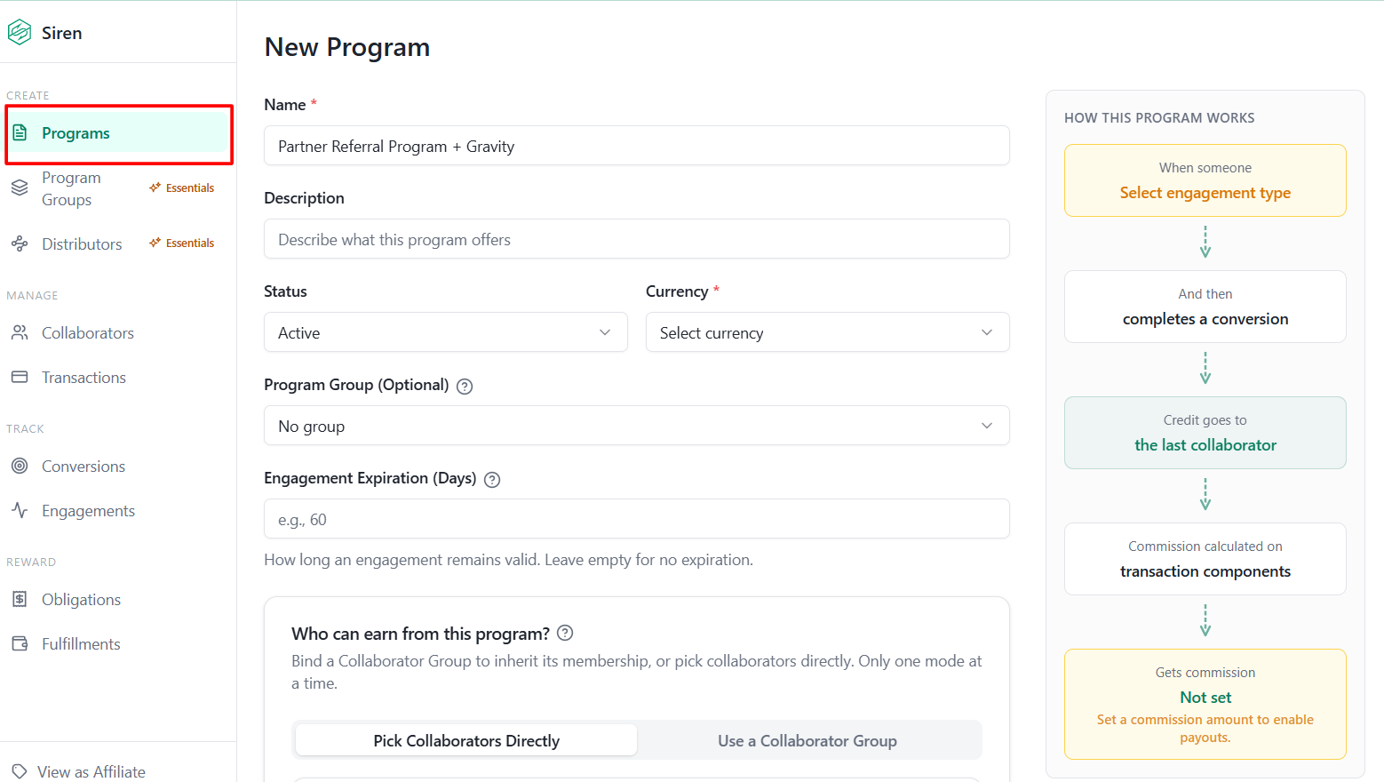Select the Distributors sidebar icon
The width and height of the screenshot is (1384, 782).
coord(20,243)
